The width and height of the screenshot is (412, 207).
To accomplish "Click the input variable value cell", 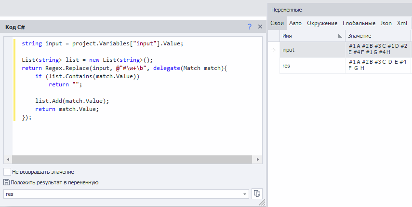I will click(378, 49).
